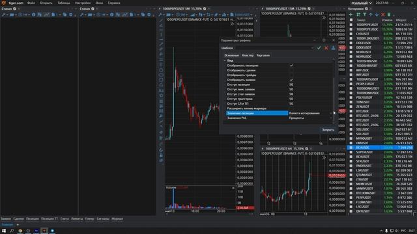Apply template with green checkmark in dialog

(x=319, y=48)
